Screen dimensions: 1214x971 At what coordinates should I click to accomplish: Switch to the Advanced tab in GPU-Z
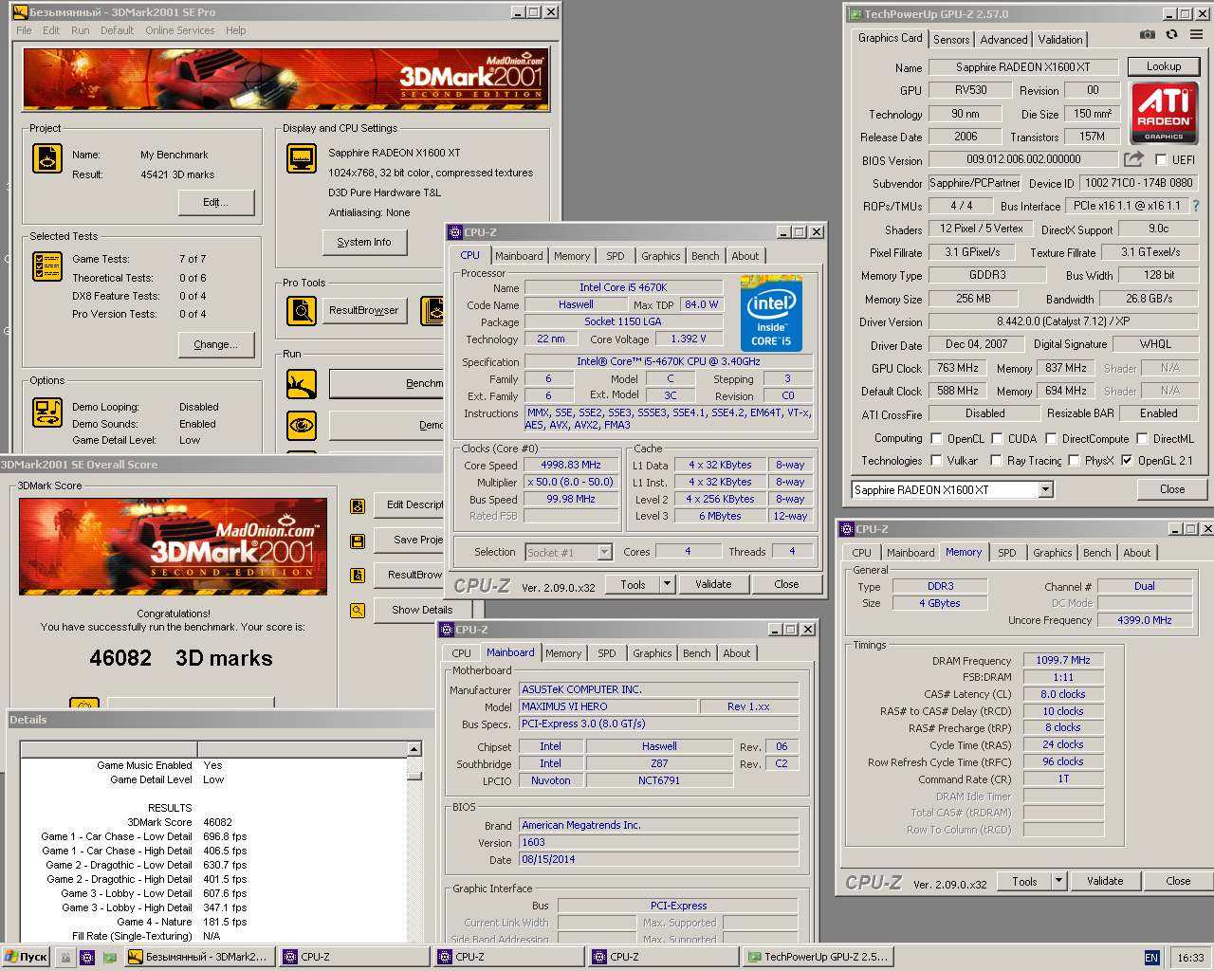1003,39
